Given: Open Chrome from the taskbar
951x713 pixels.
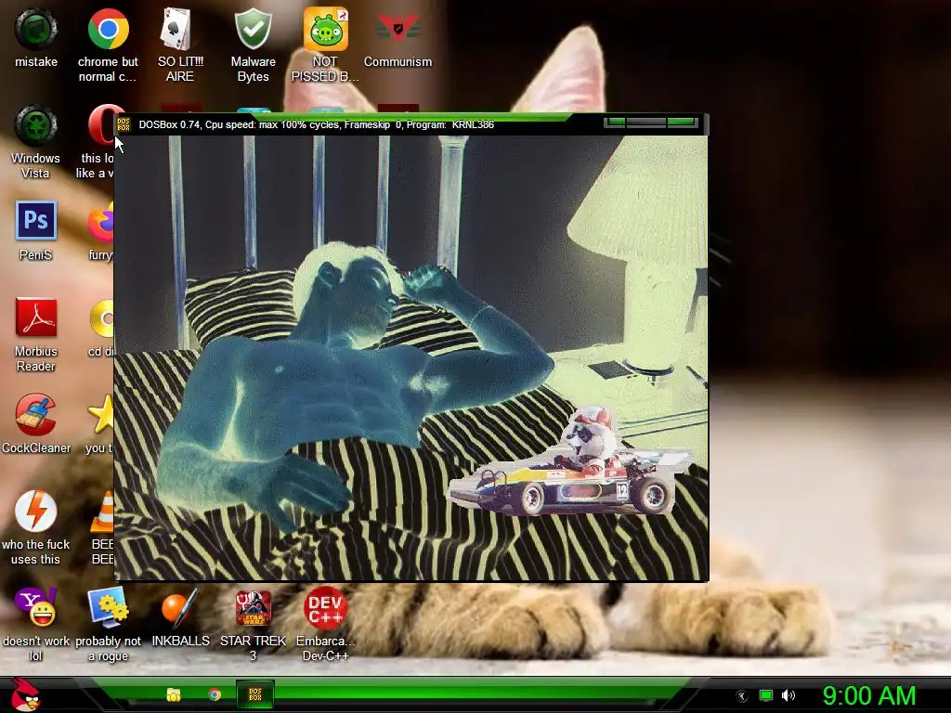Looking at the screenshot, I should coord(215,694).
